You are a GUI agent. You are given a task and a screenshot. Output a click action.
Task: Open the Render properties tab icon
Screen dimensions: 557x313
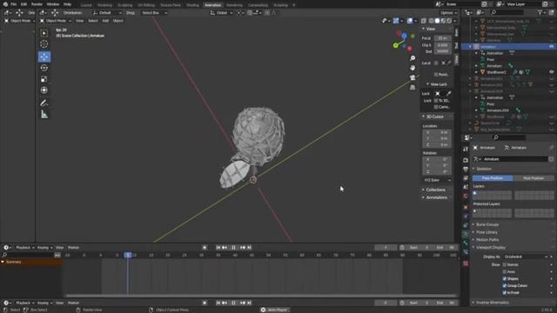[x=466, y=160]
